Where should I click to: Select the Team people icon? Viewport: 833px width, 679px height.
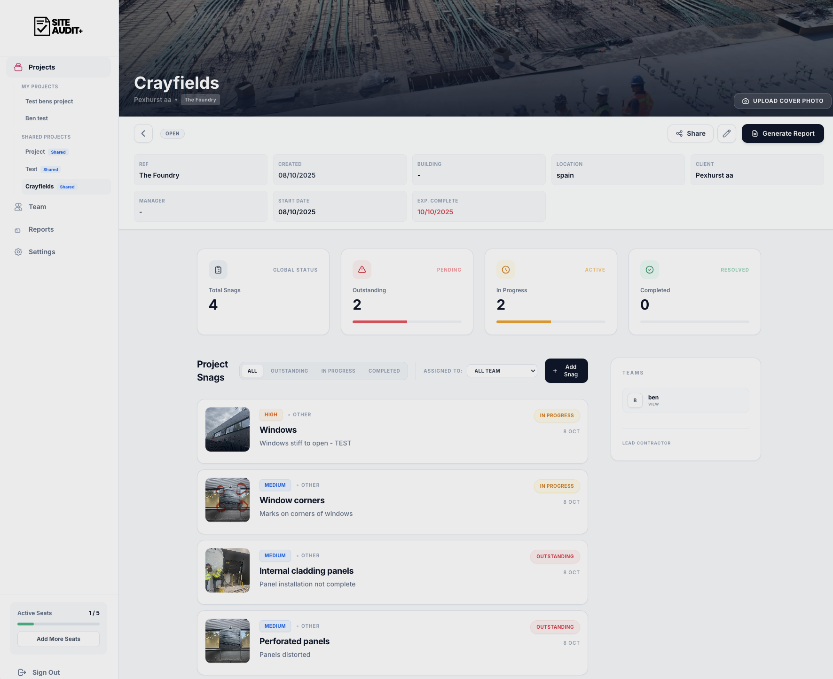click(18, 207)
